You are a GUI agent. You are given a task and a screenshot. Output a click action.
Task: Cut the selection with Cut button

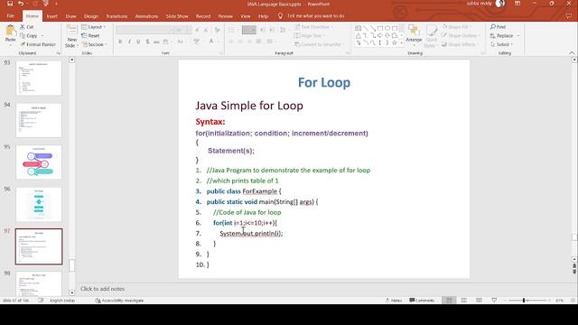point(26,27)
